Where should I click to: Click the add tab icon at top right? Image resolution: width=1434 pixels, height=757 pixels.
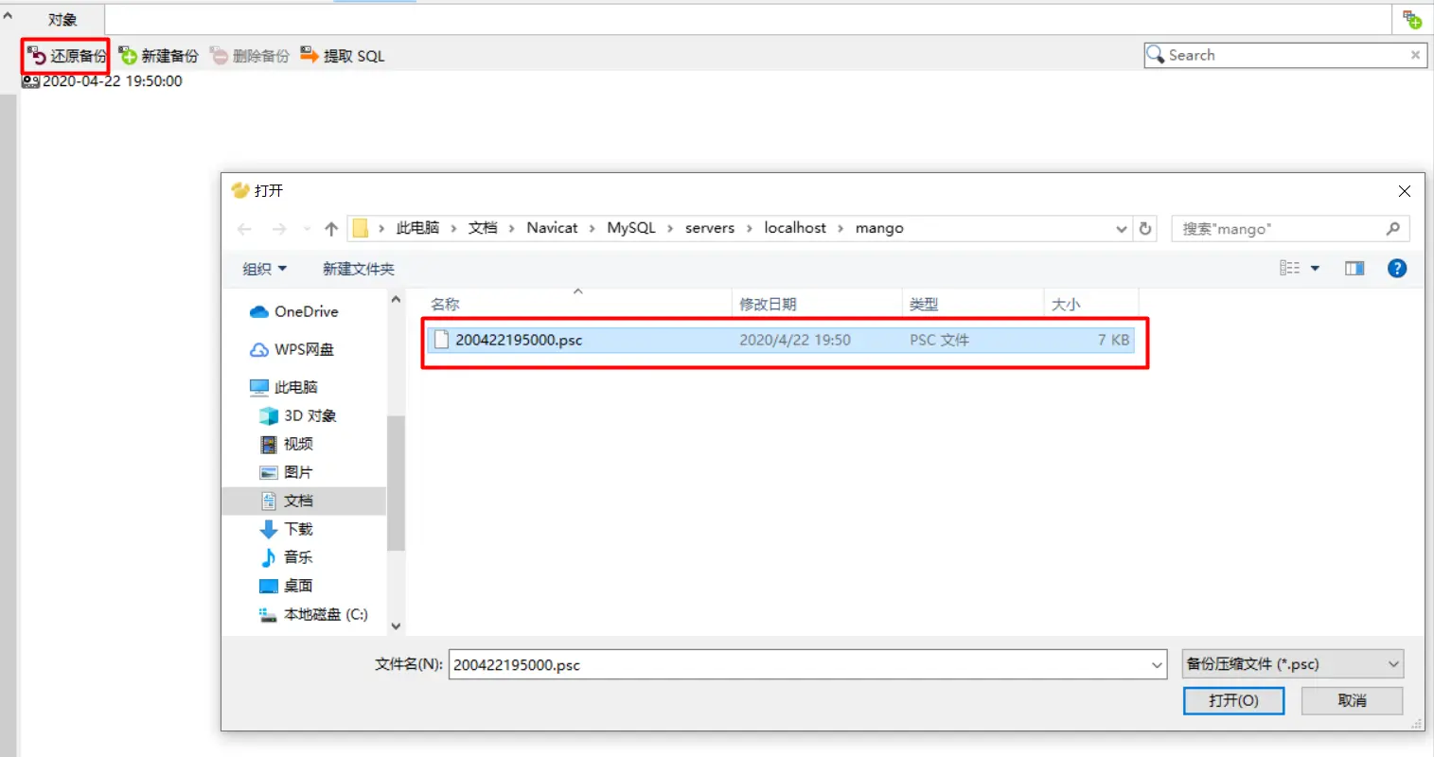(x=1412, y=19)
